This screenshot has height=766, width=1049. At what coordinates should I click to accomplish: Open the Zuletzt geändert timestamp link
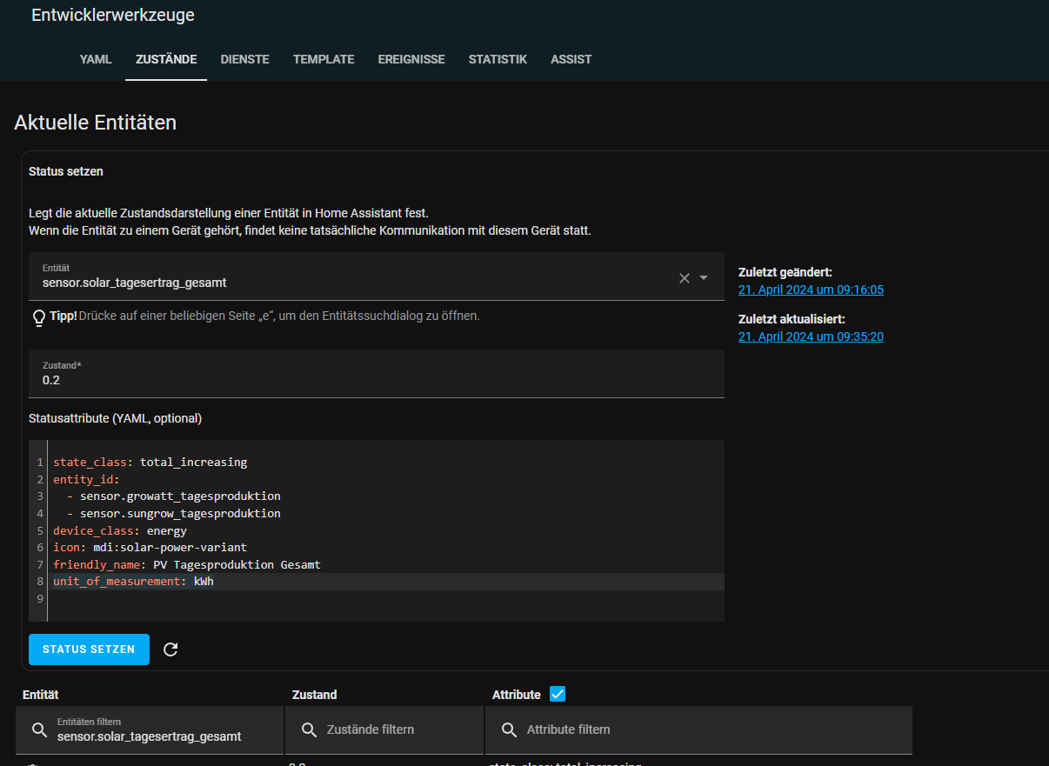coord(811,290)
